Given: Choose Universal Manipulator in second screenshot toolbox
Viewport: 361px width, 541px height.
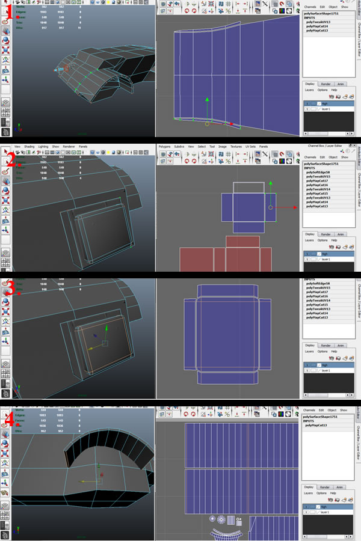Looking at the screenshot, I should 5,210.
